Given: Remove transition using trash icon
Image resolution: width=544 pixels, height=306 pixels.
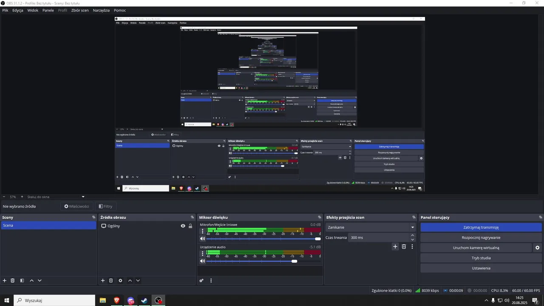Looking at the screenshot, I should (x=404, y=246).
